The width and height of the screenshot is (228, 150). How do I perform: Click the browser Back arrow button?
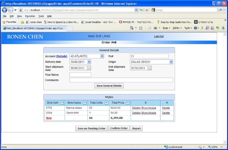(x=5, y=10)
